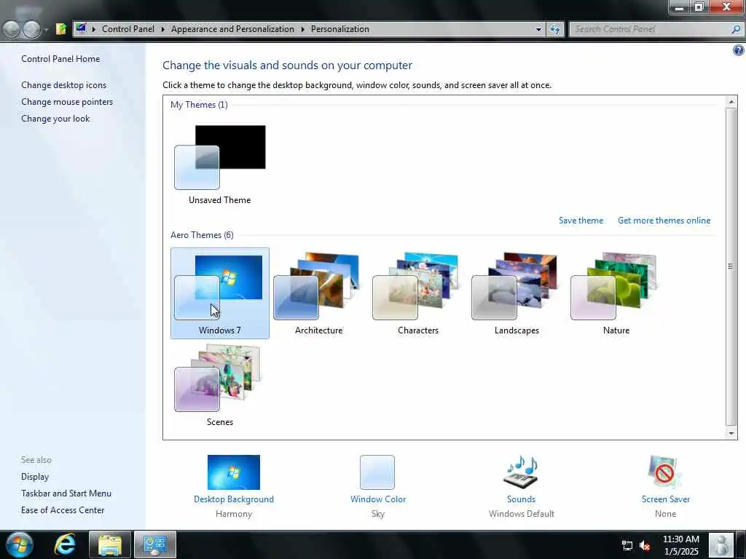Click the network tray icon
Screen dimensions: 746x559
pyautogui.click(x=627, y=545)
